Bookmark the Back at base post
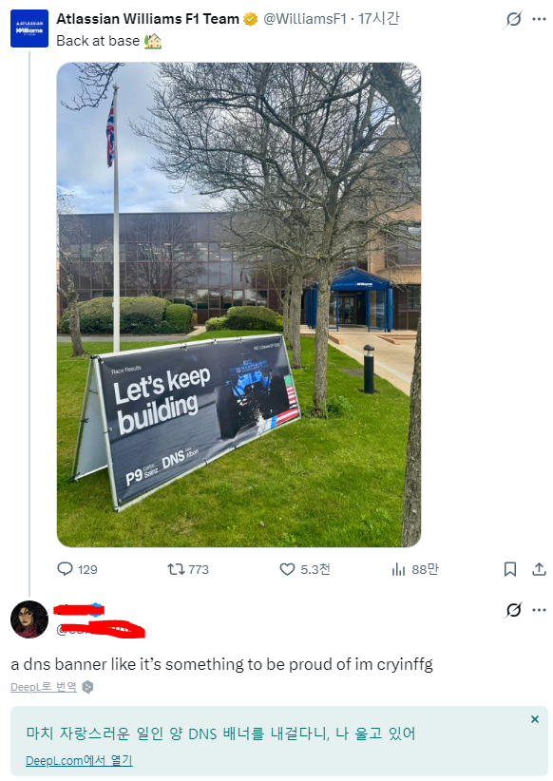Viewport: 553px width, 781px height. (x=510, y=569)
